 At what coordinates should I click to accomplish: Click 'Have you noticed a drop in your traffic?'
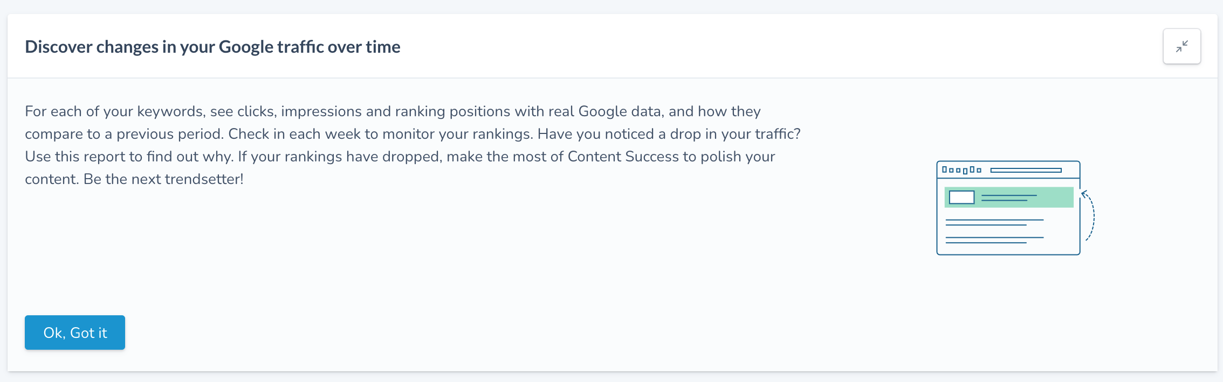click(669, 134)
